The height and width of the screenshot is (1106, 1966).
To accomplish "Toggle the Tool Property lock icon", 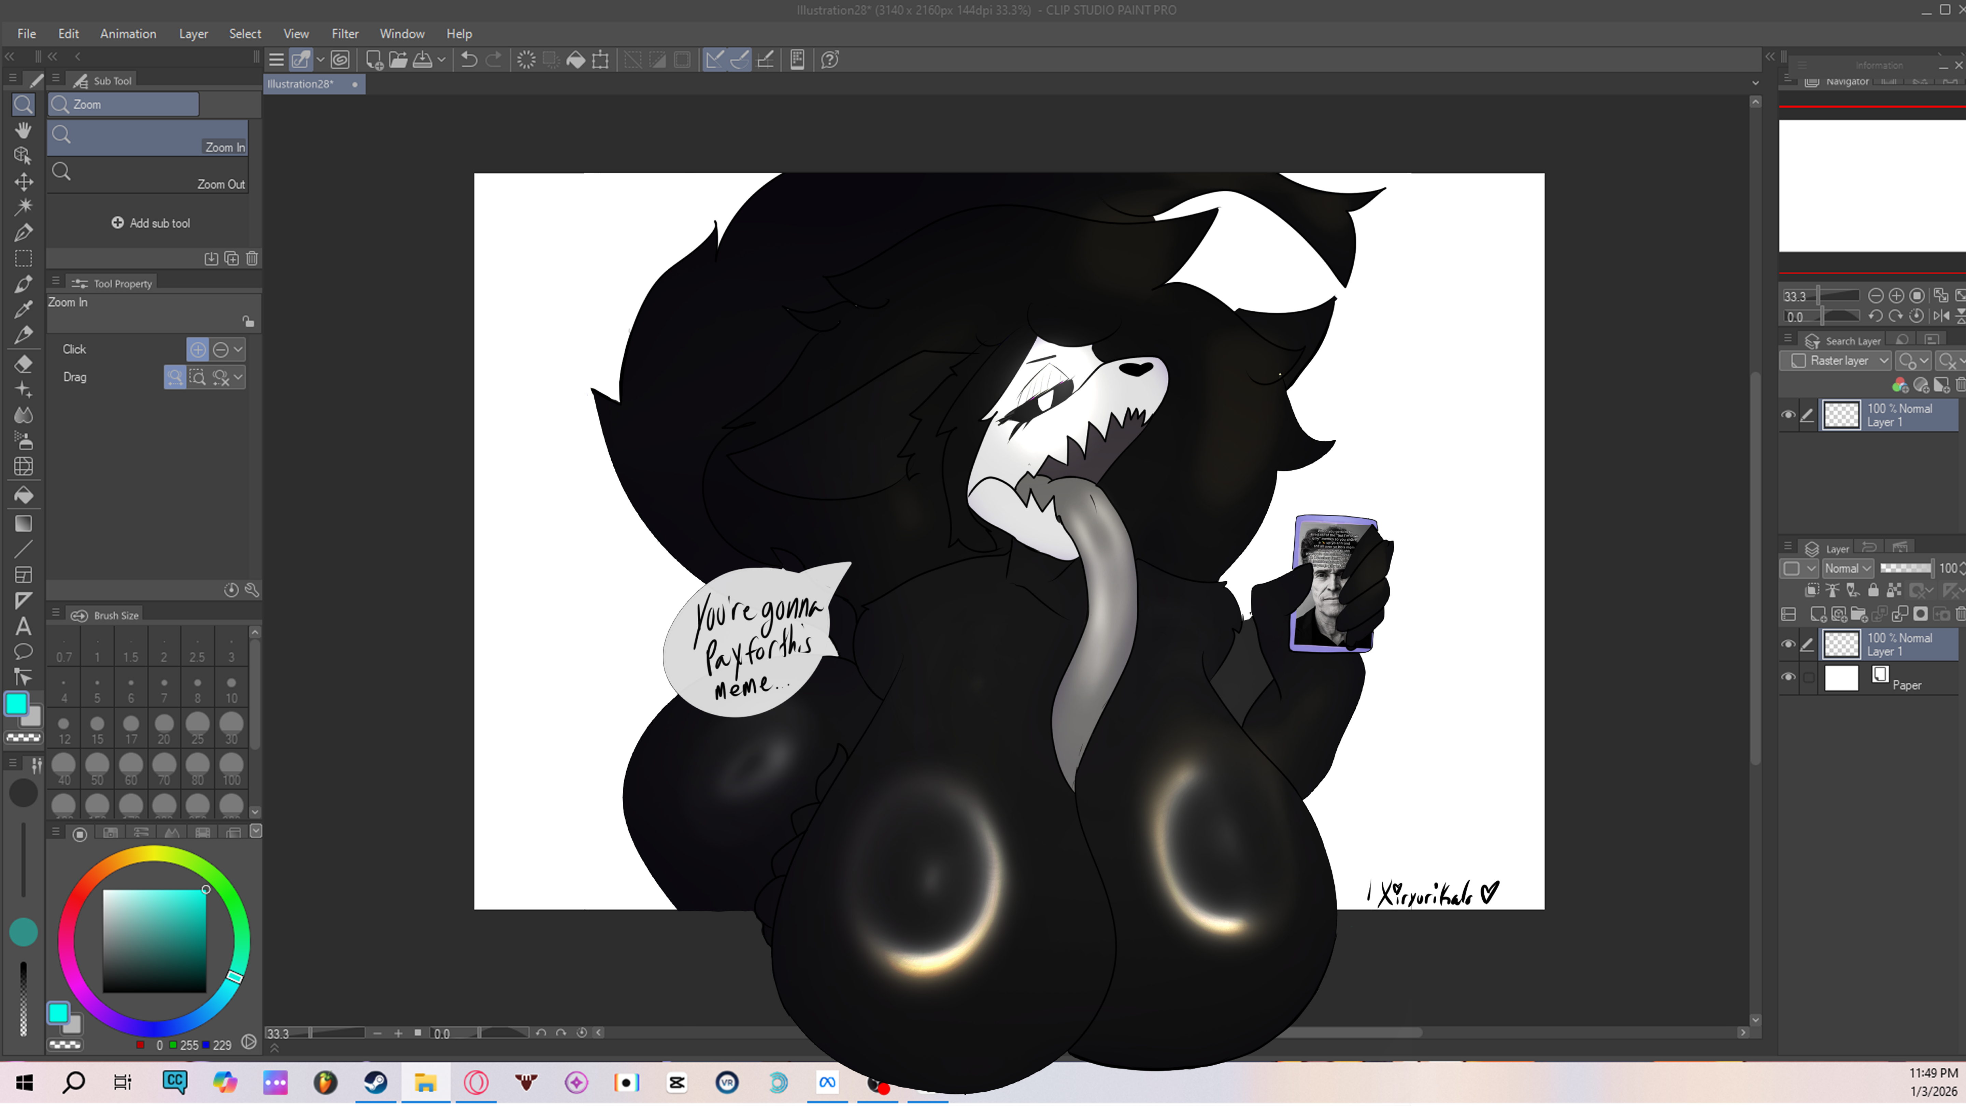I will (248, 321).
